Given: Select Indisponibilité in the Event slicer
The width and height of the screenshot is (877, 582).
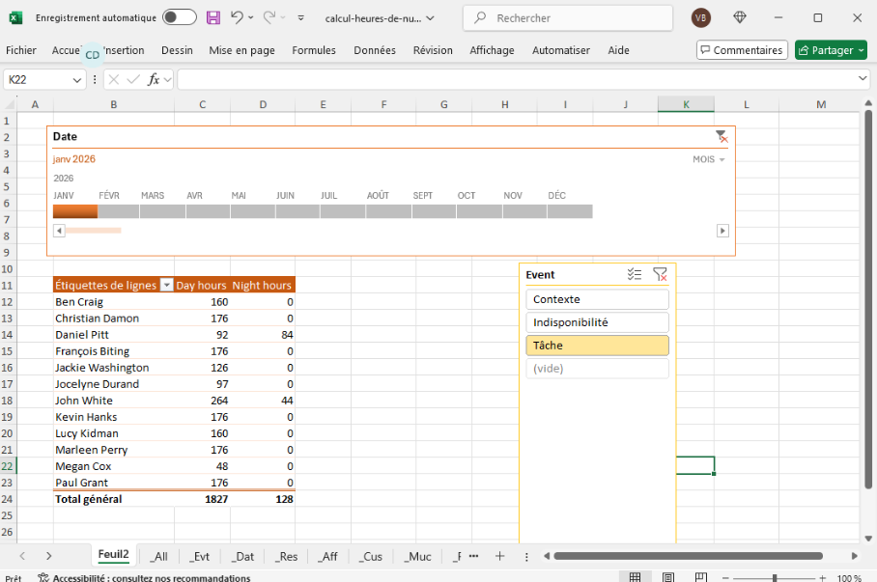Looking at the screenshot, I should point(597,322).
